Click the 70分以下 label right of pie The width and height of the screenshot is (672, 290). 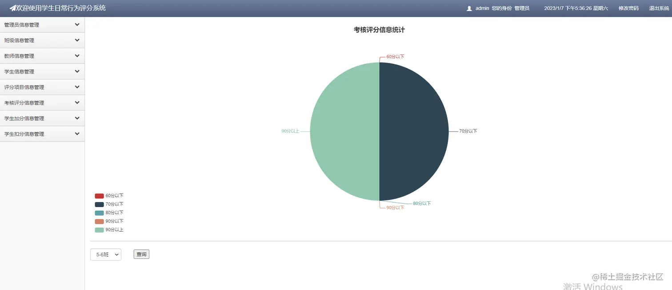click(468, 131)
